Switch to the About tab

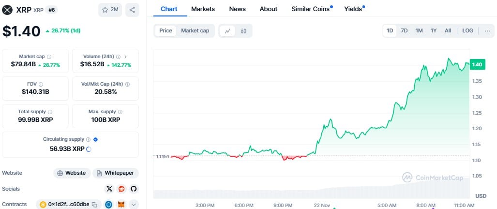269,9
